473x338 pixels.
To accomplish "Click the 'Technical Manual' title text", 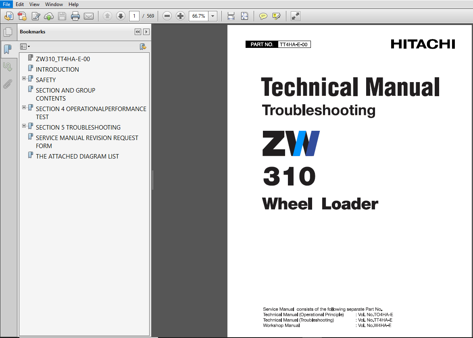I will [x=350, y=87].
